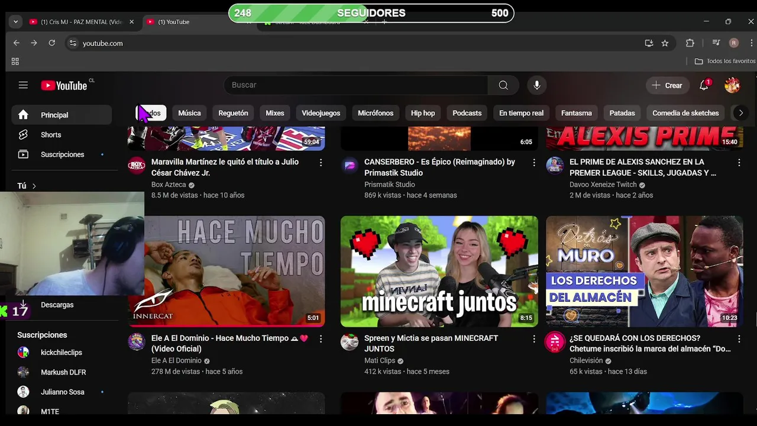Bookmark this page with star icon
757x426 pixels.
665,43
